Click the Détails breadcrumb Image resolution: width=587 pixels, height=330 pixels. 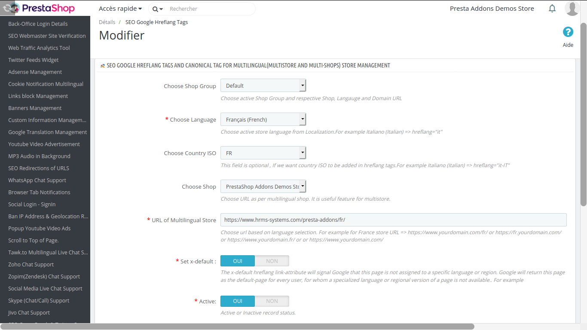(107, 22)
